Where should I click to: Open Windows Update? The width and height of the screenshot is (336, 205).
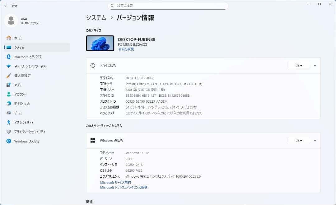tap(27, 141)
